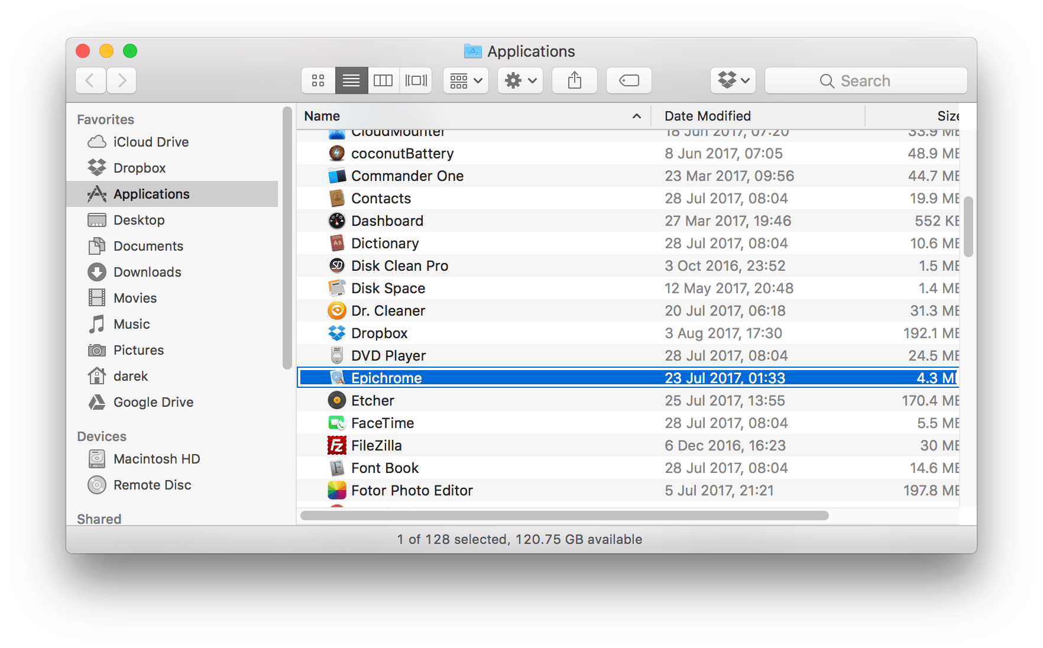The image size is (1043, 648).
Task: Click the DVD Player app icon
Action: [x=336, y=355]
